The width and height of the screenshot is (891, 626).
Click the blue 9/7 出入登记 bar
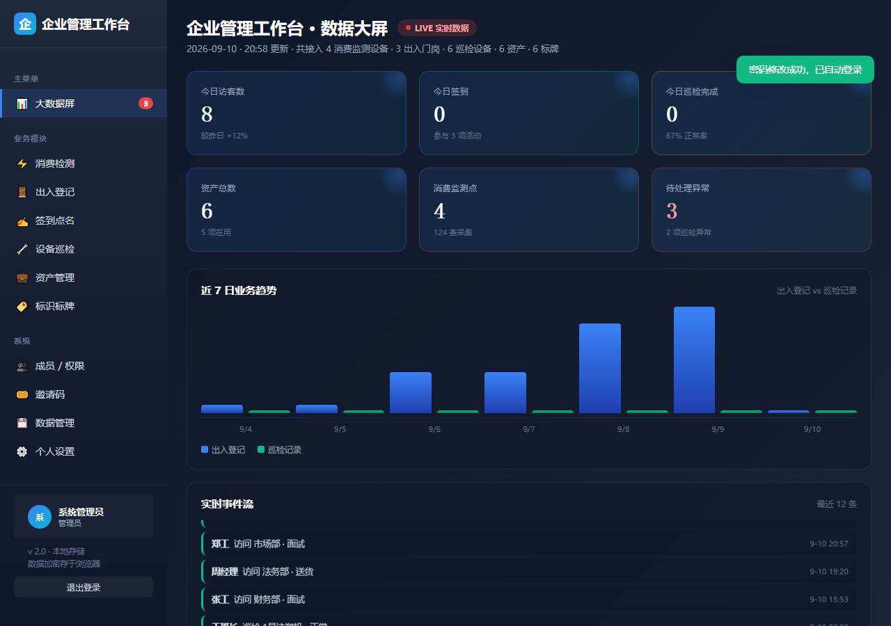[x=505, y=392]
